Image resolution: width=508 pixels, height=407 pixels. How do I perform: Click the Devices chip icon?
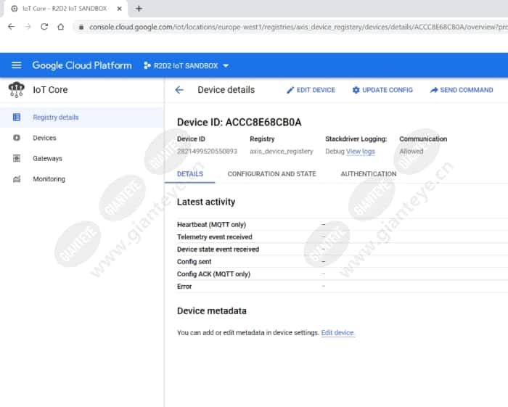(17, 138)
